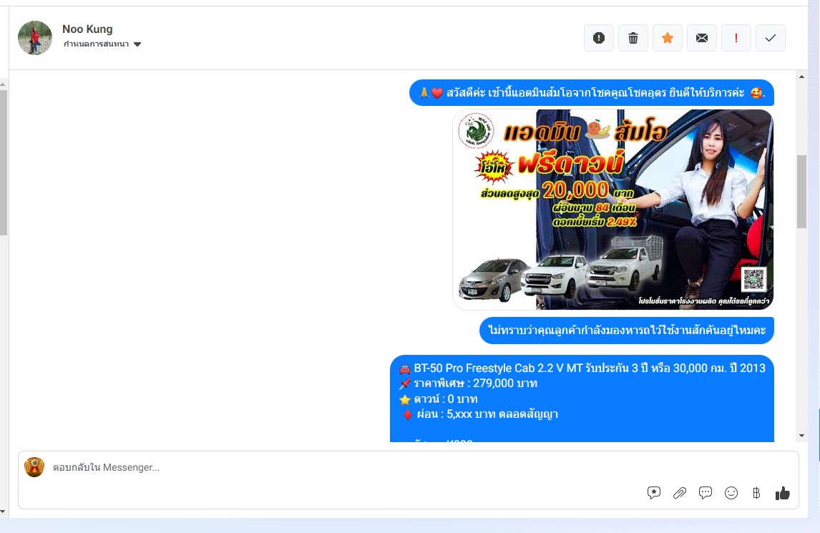
Task: Click the ไม่ทราบว่าคุณลูกค้า question message bubble
Action: 627,330
